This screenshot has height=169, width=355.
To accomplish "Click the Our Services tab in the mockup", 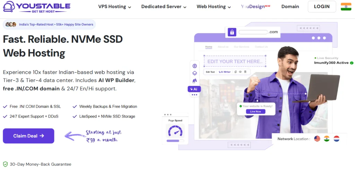I will tap(242, 47).
